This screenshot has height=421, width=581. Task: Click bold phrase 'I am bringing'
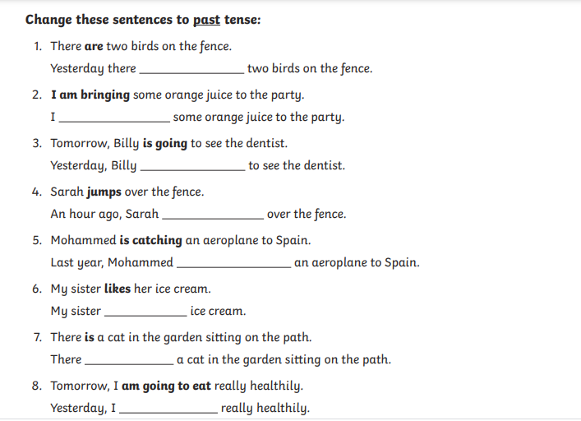tap(90, 95)
